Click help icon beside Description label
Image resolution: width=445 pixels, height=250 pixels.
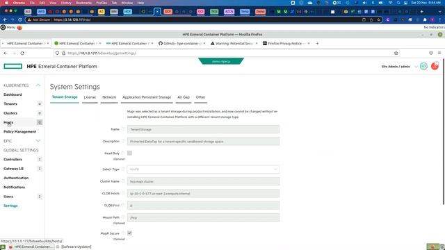(x=123, y=141)
